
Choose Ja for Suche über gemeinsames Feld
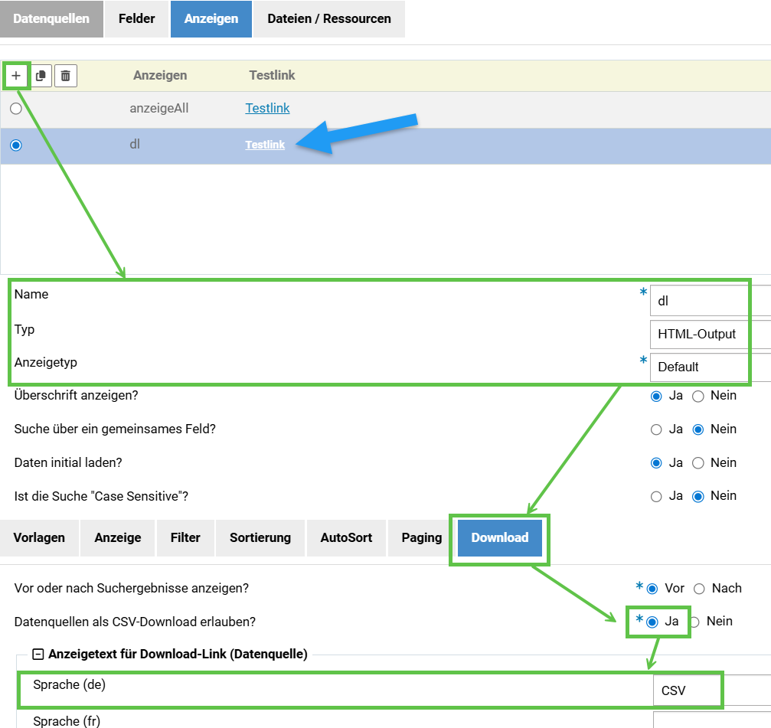click(656, 429)
